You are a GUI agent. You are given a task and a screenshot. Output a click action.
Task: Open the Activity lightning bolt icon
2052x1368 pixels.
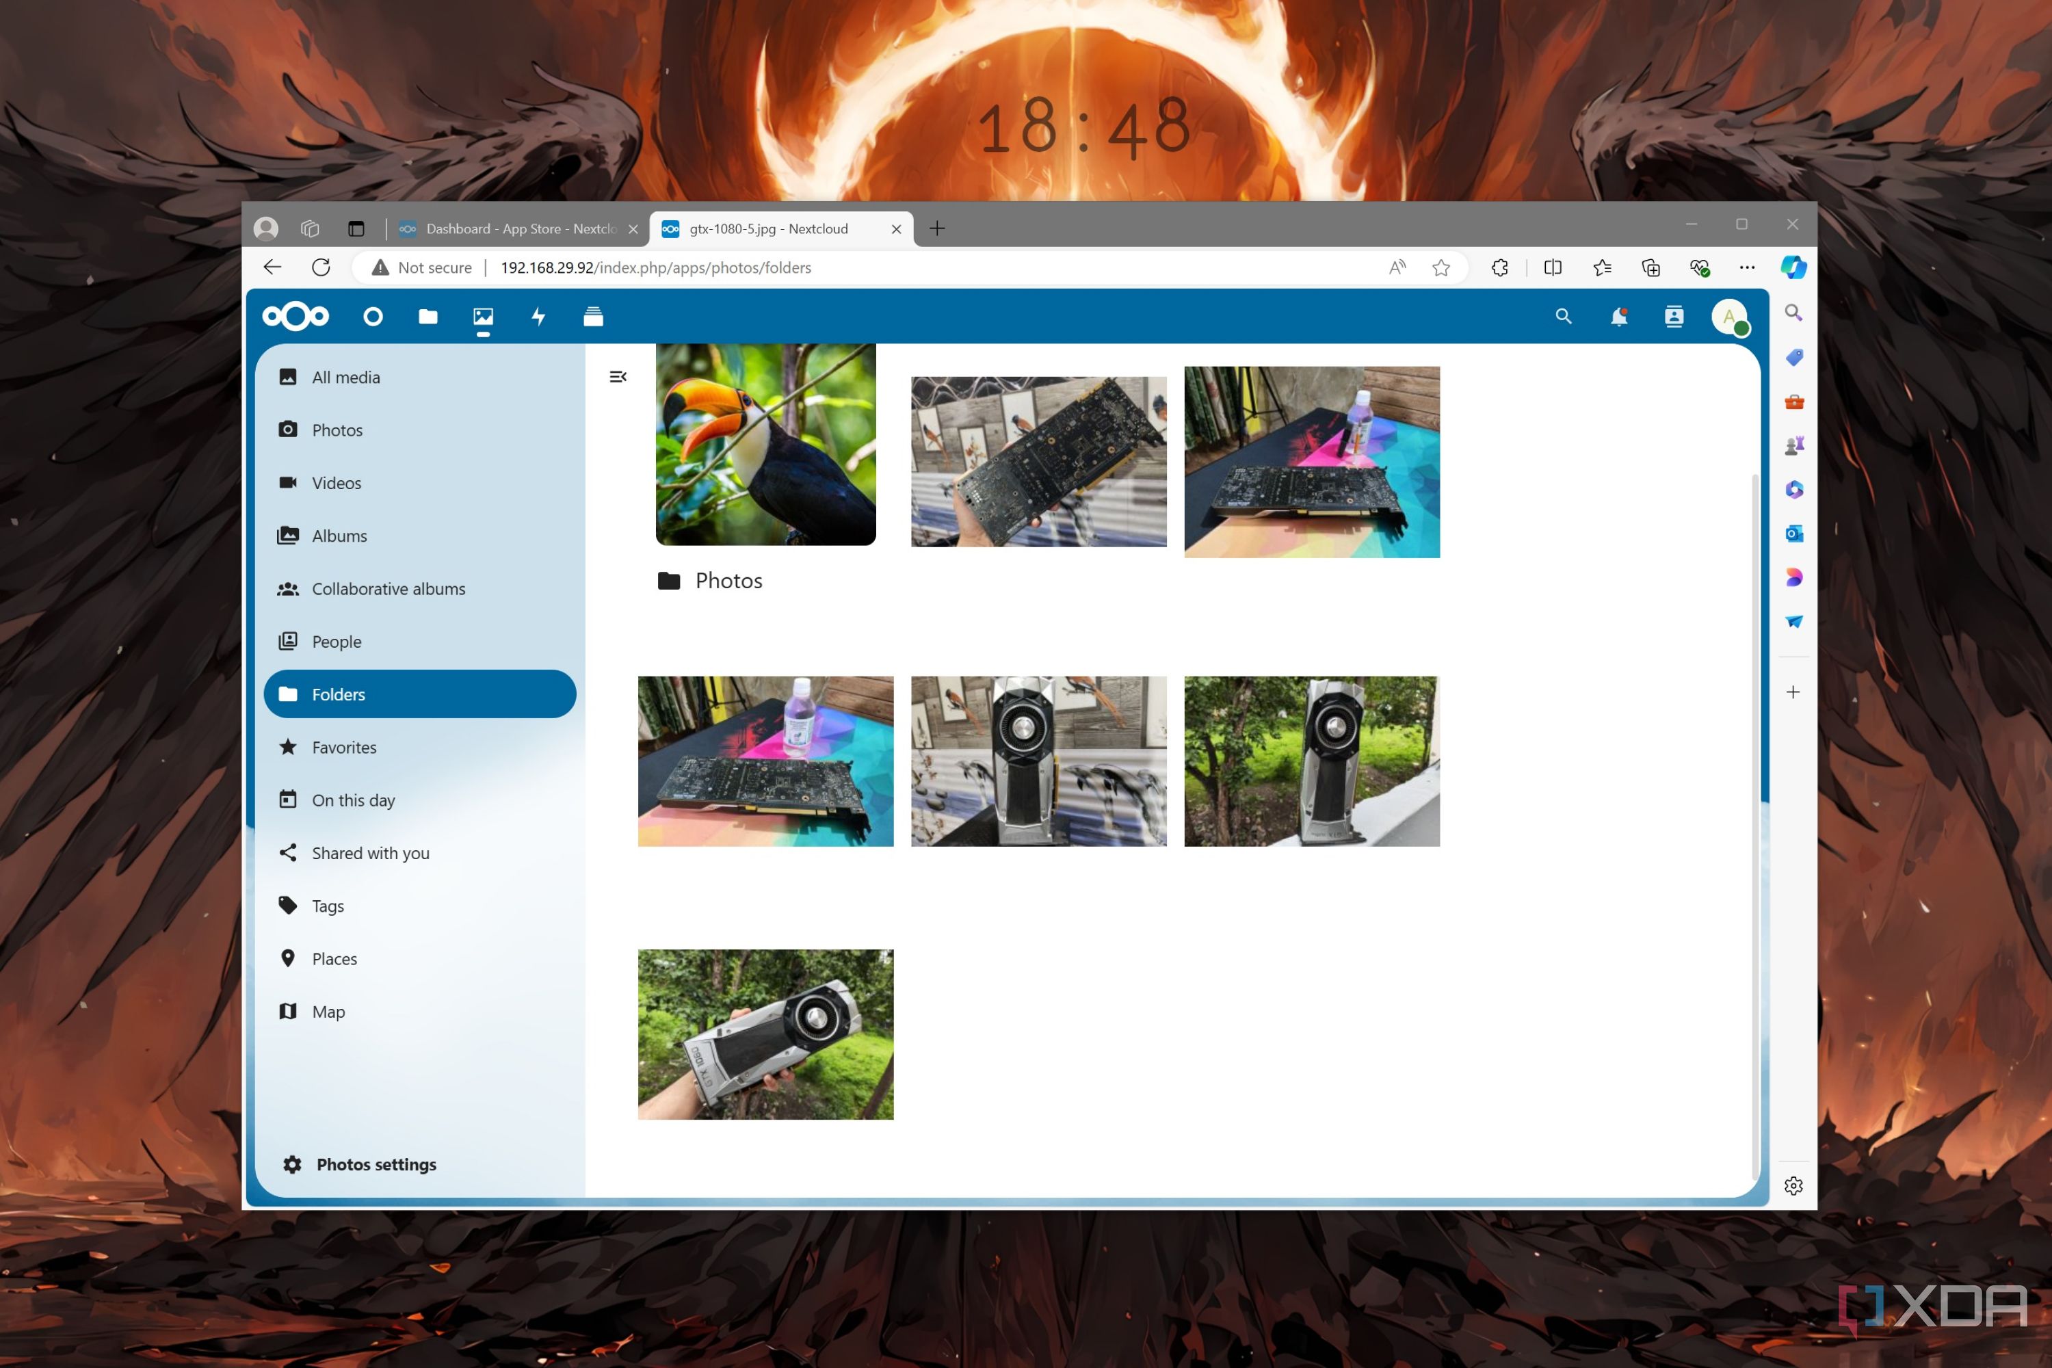[x=538, y=317]
